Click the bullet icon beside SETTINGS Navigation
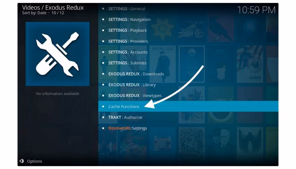The height and width of the screenshot is (169, 296). [103, 19]
